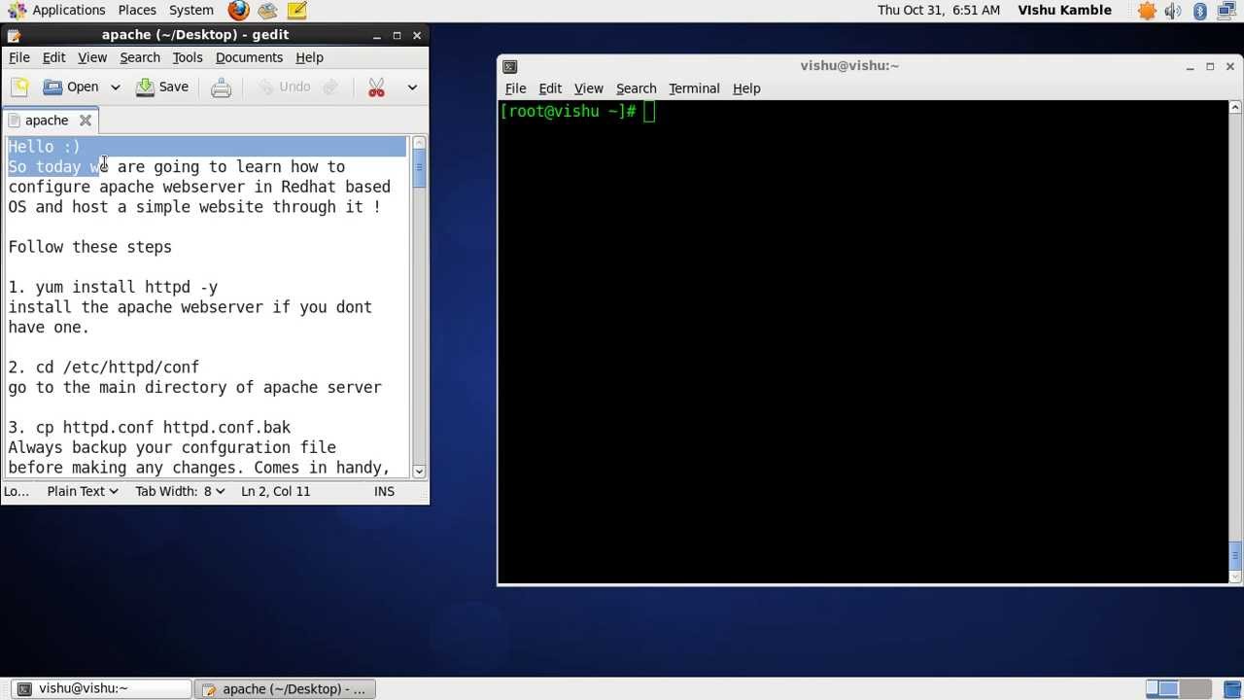The image size is (1244, 700).
Task: Click gedit scrollbar down arrow
Action: click(419, 471)
